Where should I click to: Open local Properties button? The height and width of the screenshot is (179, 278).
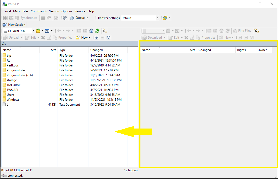click(62, 38)
